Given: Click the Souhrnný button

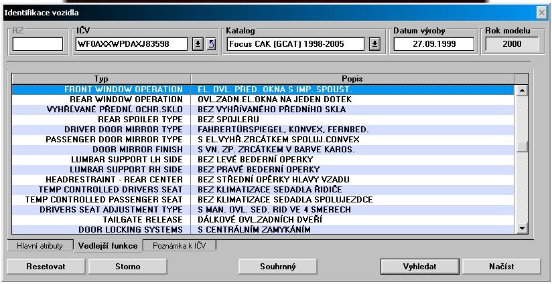Looking at the screenshot, I should 278,266.
